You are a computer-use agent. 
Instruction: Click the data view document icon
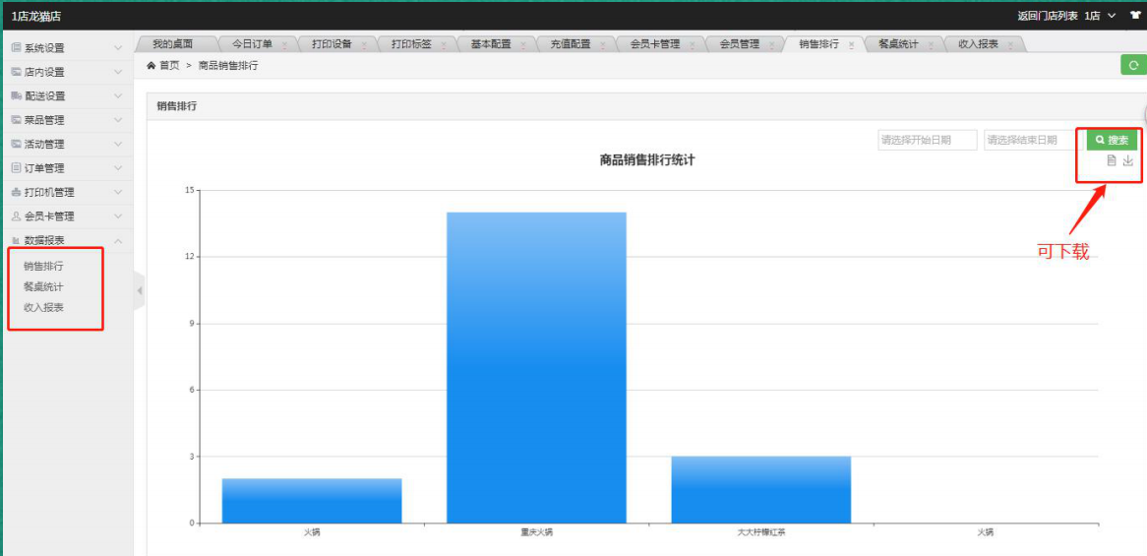point(1112,161)
